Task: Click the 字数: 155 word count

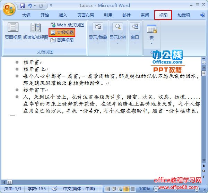Action: pos(37,188)
